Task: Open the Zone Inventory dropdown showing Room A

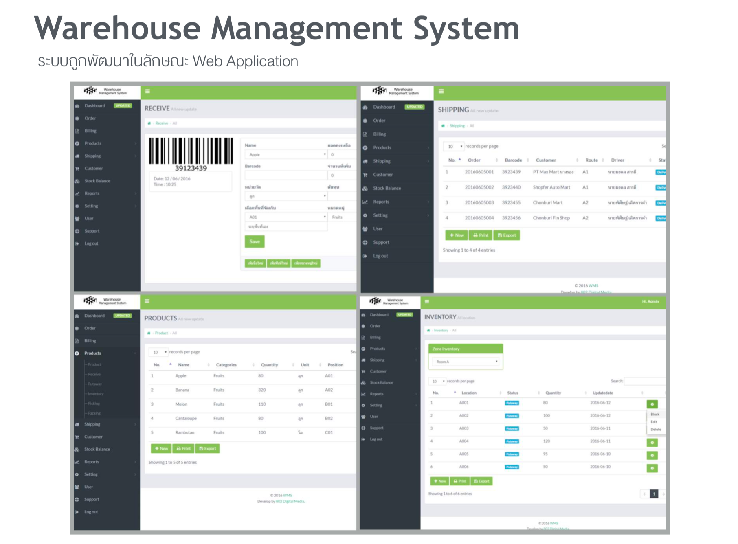Action: click(466, 362)
